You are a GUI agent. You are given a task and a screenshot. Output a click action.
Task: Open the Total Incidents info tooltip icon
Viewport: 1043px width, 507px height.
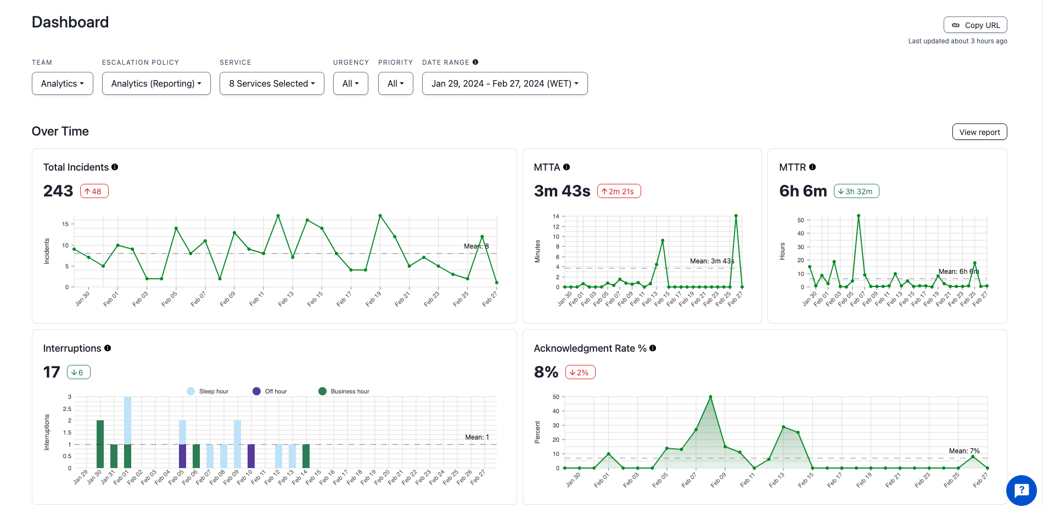tap(115, 167)
